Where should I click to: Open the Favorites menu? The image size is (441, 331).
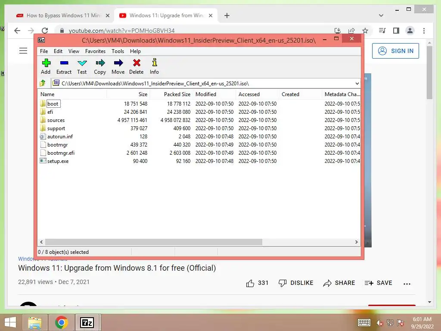pos(95,51)
